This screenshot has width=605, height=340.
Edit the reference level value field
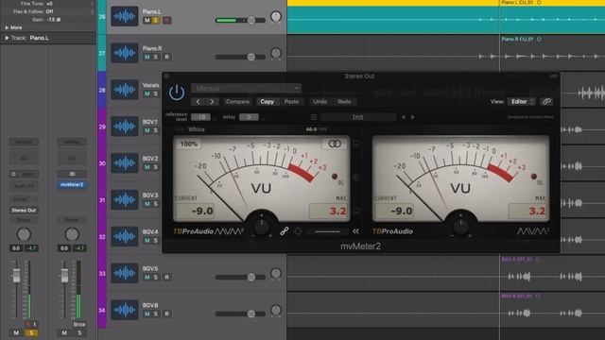(x=200, y=117)
